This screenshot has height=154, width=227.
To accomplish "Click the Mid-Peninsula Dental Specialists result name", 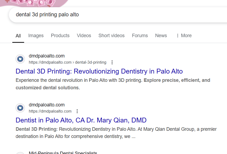I will [63, 153].
